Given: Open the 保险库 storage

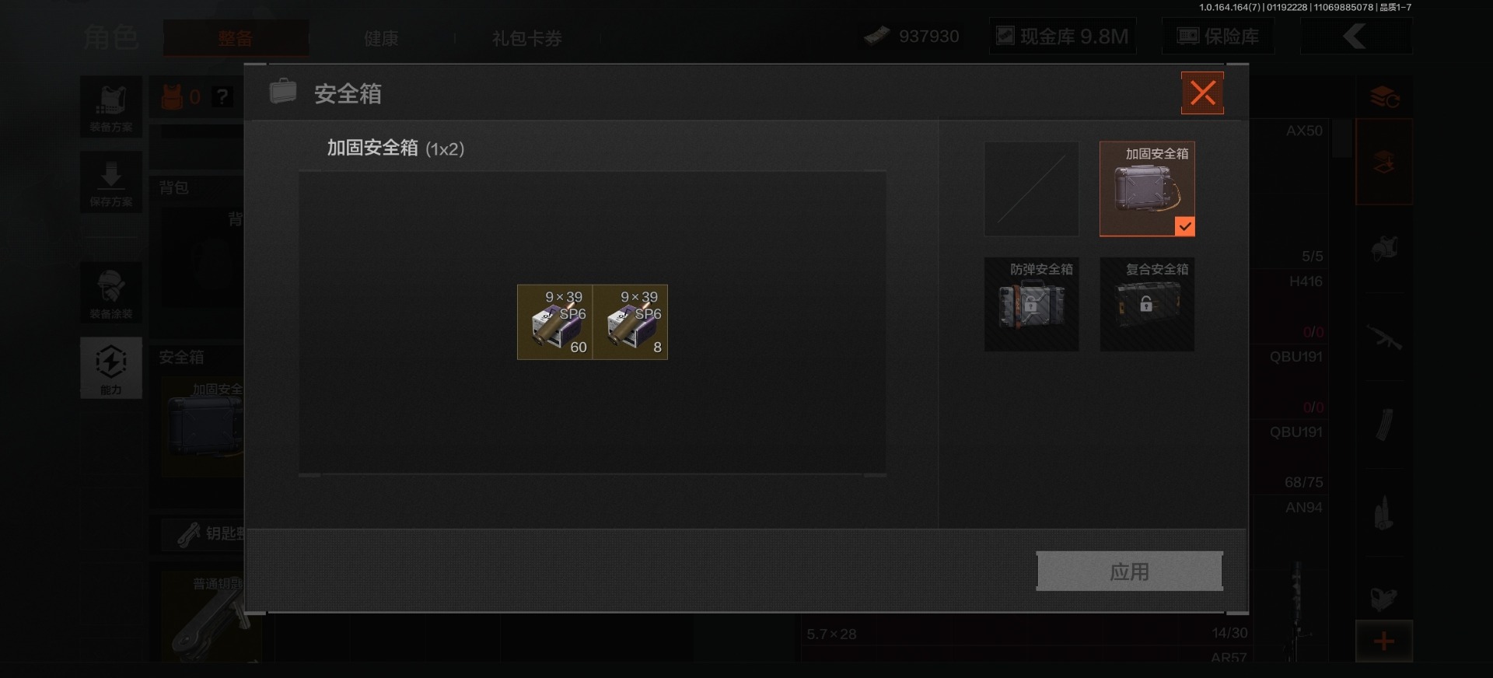Looking at the screenshot, I should [x=1218, y=37].
